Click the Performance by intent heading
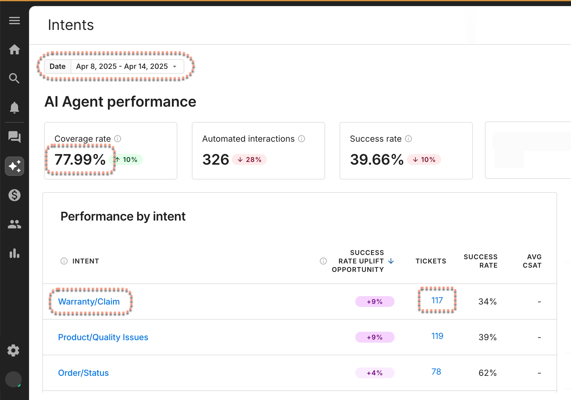 coord(123,216)
